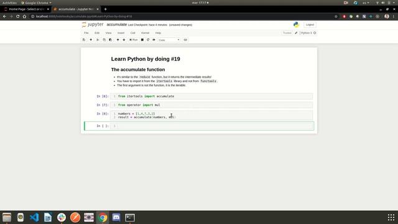The height and width of the screenshot is (224, 398).
Task: Cut selected cells with the scissors icon
Action: 98,40
